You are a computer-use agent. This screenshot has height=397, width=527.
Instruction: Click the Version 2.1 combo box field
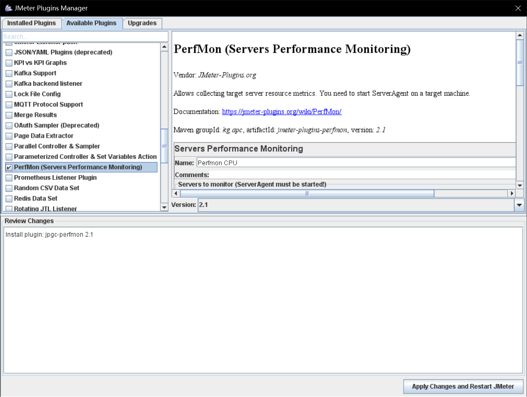click(355, 205)
